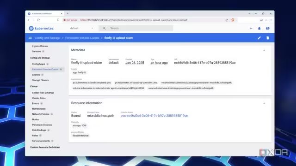Click the UID value ec46d9d6 text

[x=205, y=63]
